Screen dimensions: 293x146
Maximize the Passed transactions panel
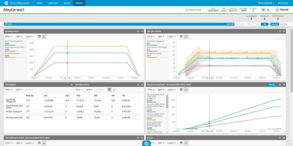click(280, 85)
